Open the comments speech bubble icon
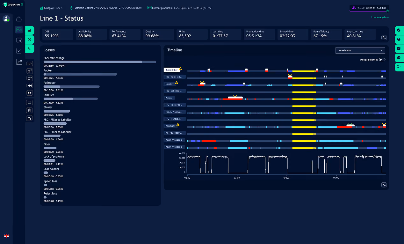 (x=30, y=103)
